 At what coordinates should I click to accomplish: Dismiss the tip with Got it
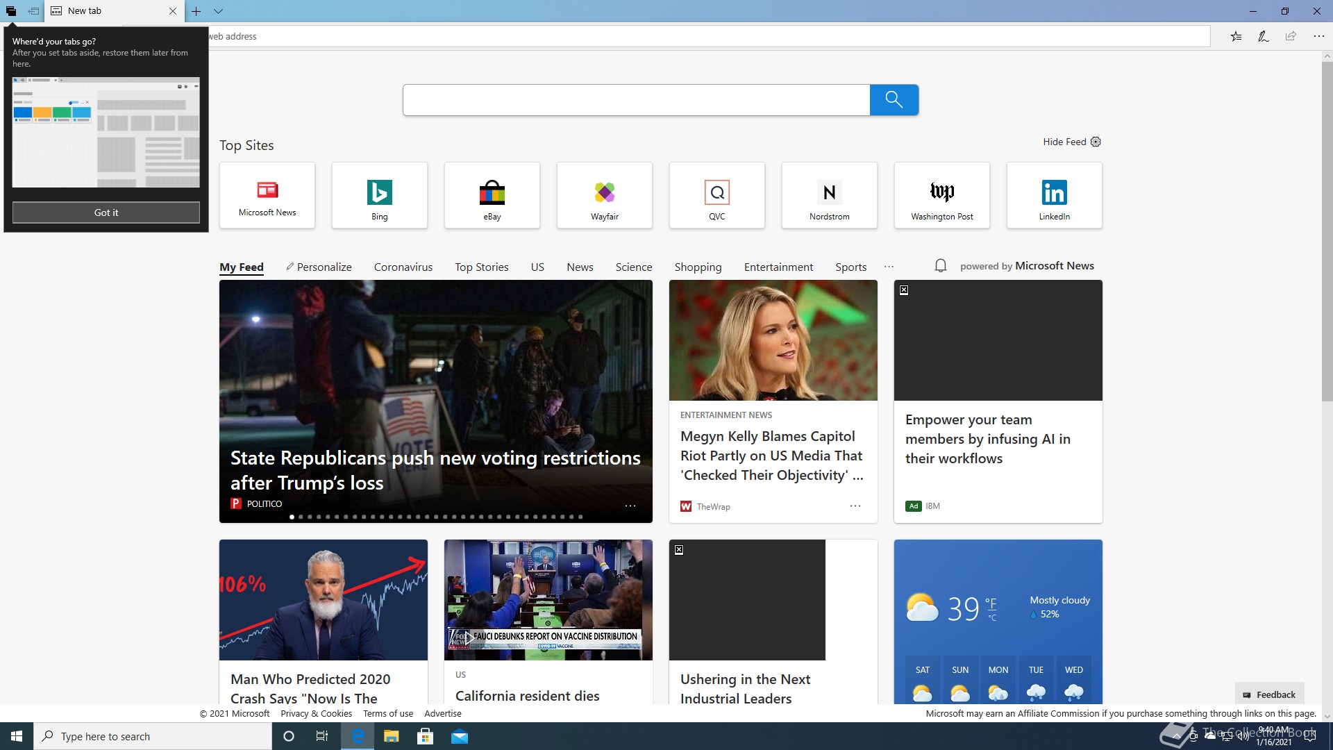click(106, 212)
